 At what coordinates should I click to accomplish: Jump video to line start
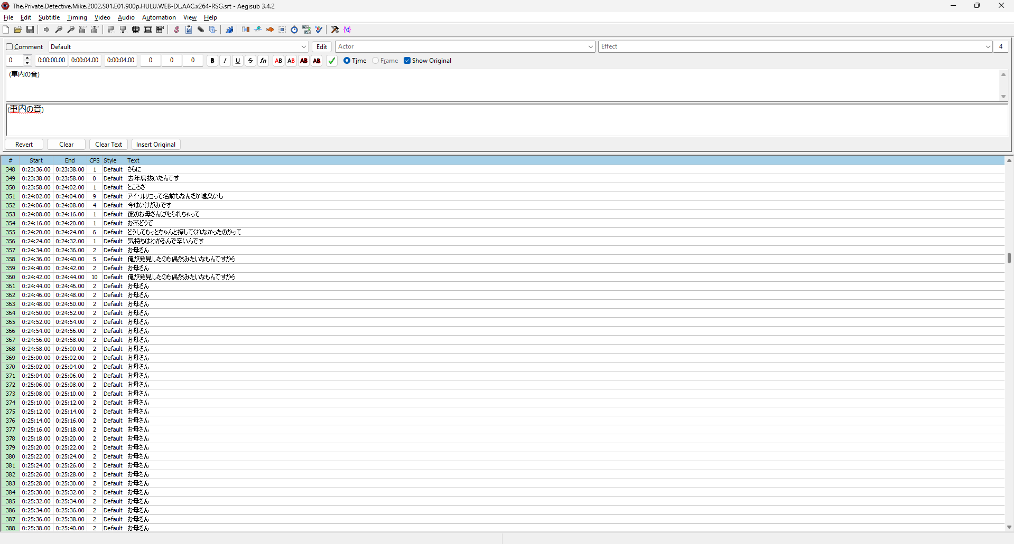coord(83,30)
